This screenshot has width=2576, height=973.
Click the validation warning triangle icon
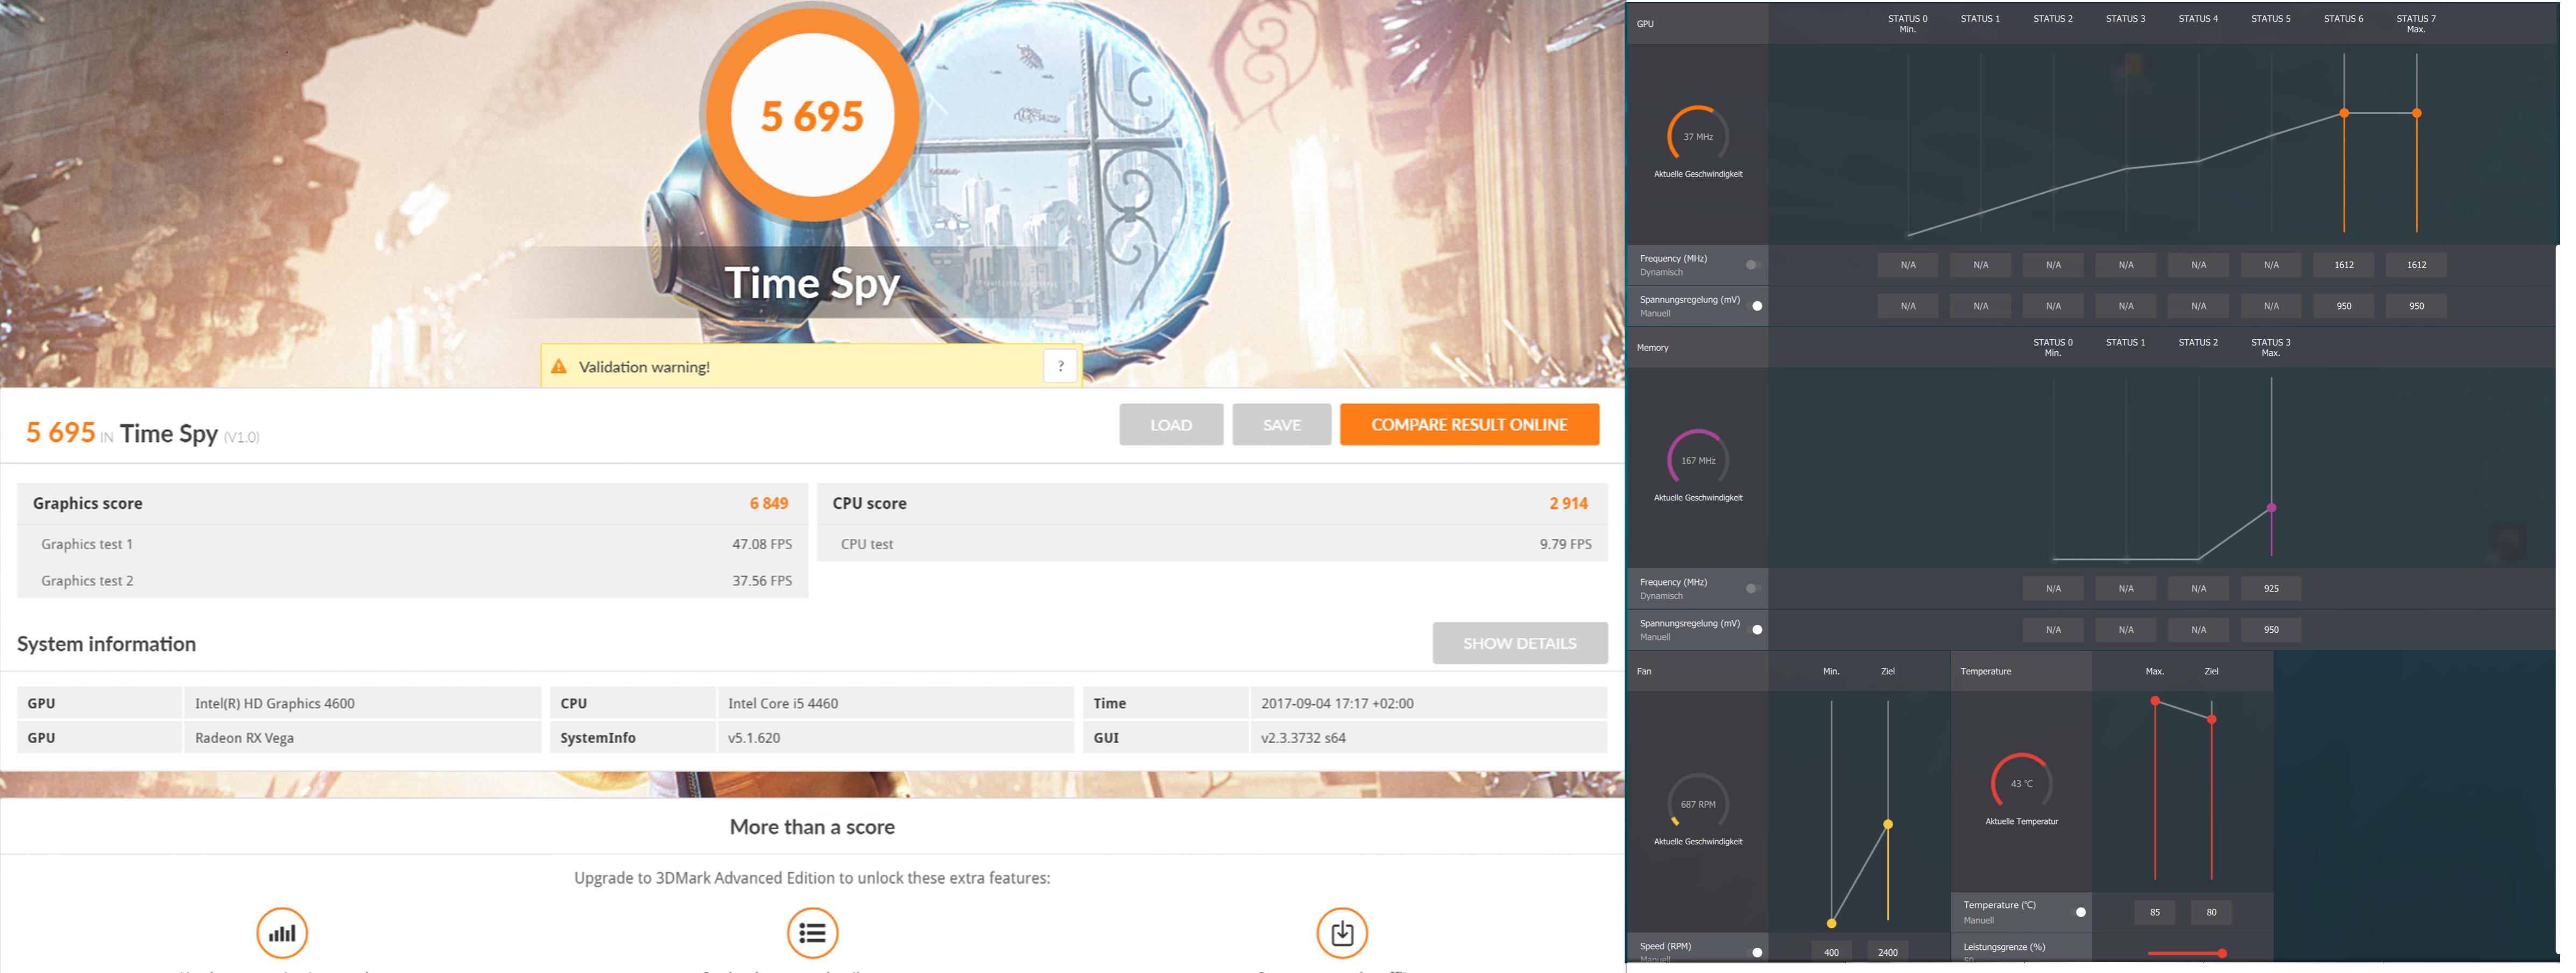(x=559, y=367)
